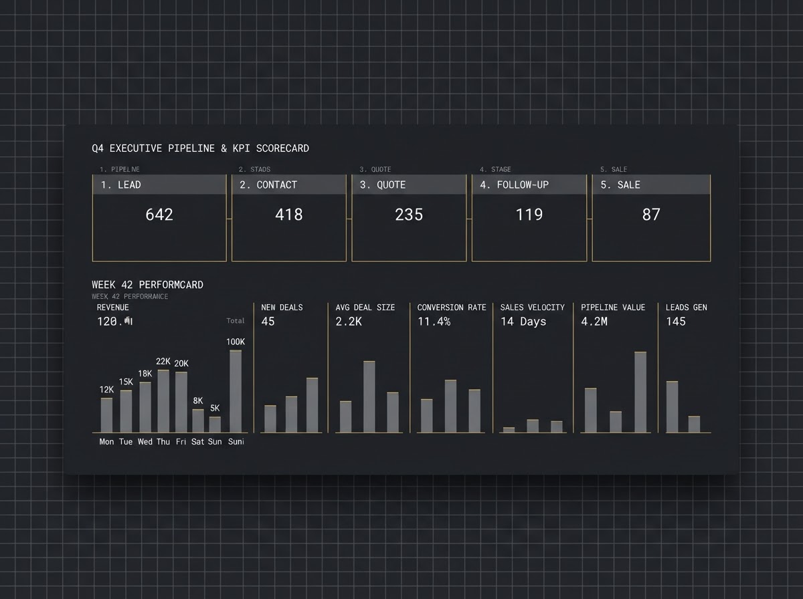Image resolution: width=803 pixels, height=599 pixels.
Task: Click the "Total" label in revenue chart
Action: pyautogui.click(x=236, y=321)
